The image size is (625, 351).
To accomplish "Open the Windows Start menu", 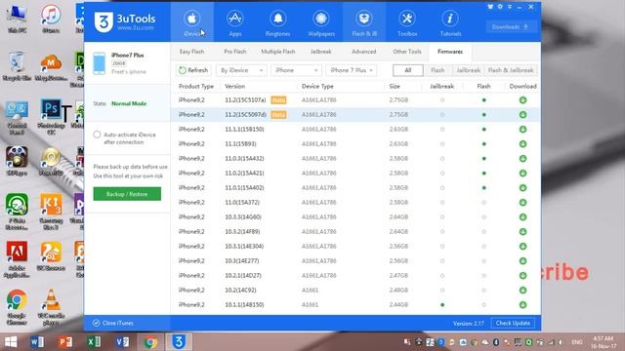I will coord(11,342).
